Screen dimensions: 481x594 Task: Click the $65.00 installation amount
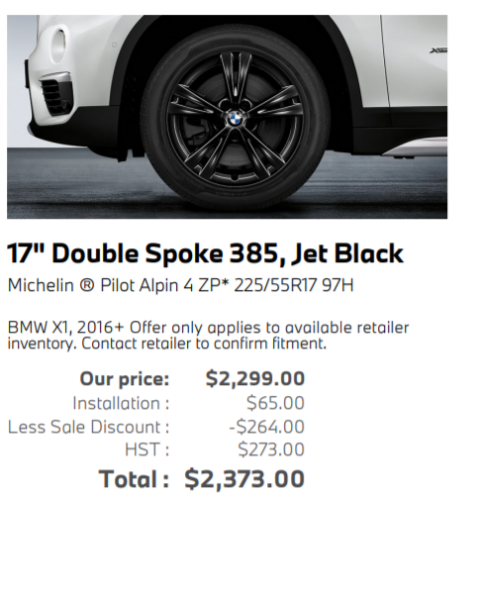[x=275, y=403]
